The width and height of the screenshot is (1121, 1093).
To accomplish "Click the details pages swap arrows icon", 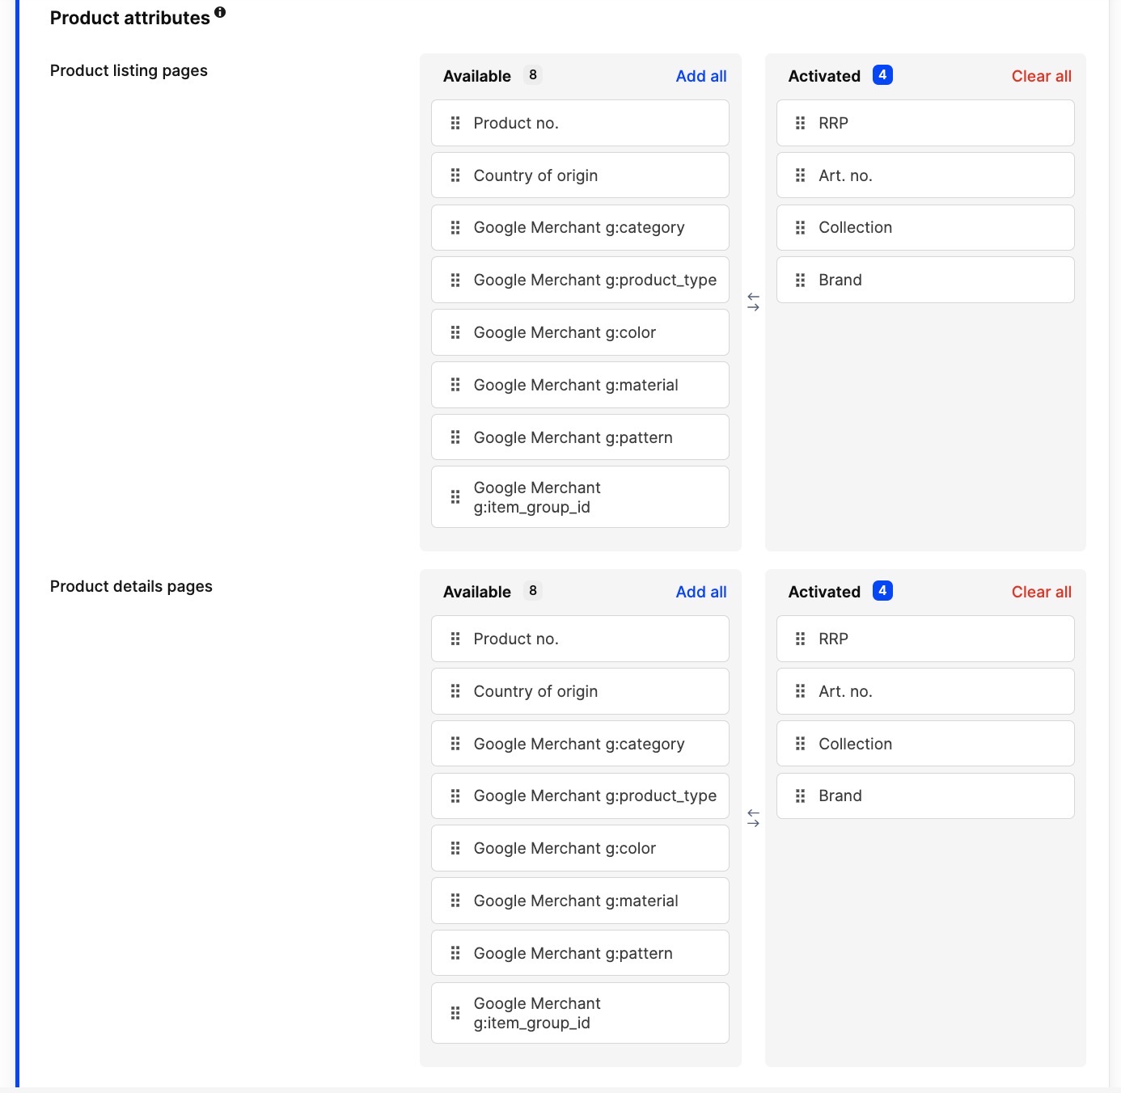I will click(x=753, y=818).
